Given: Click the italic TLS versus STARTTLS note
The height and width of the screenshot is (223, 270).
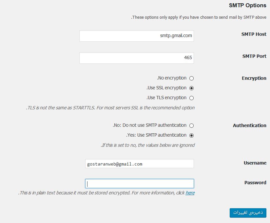Looking at the screenshot, I should pyautogui.click(x=110, y=108).
